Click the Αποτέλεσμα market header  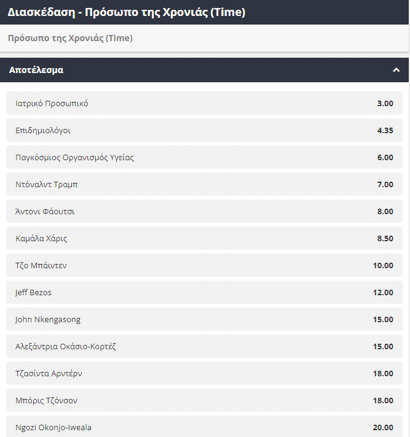[x=36, y=70]
